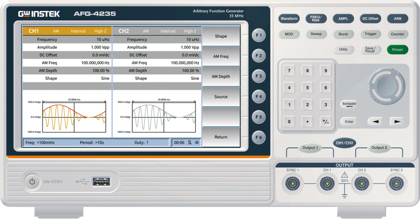Click the Enter key

(349, 122)
